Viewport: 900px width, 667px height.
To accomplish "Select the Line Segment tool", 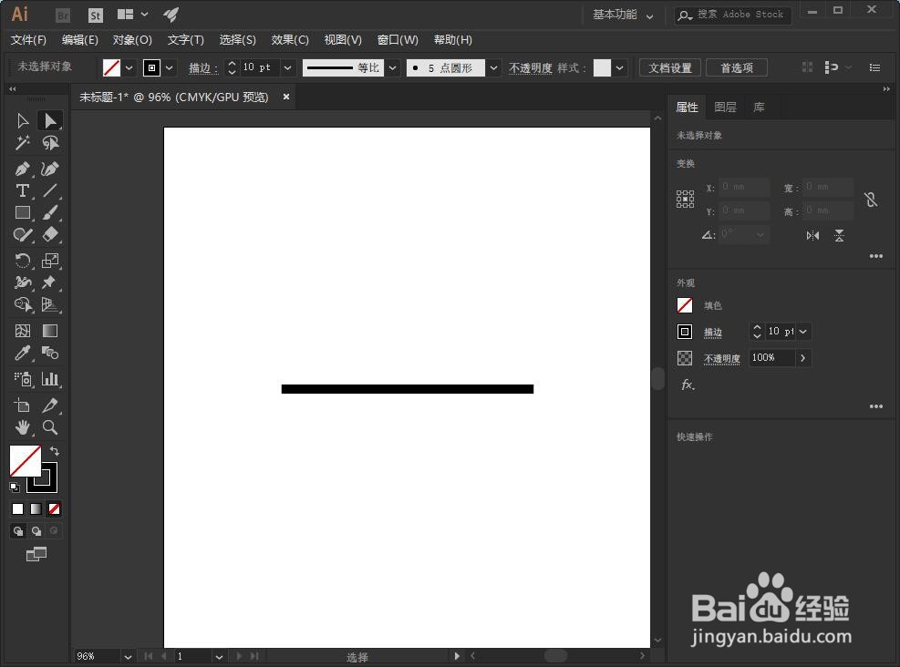I will point(50,190).
